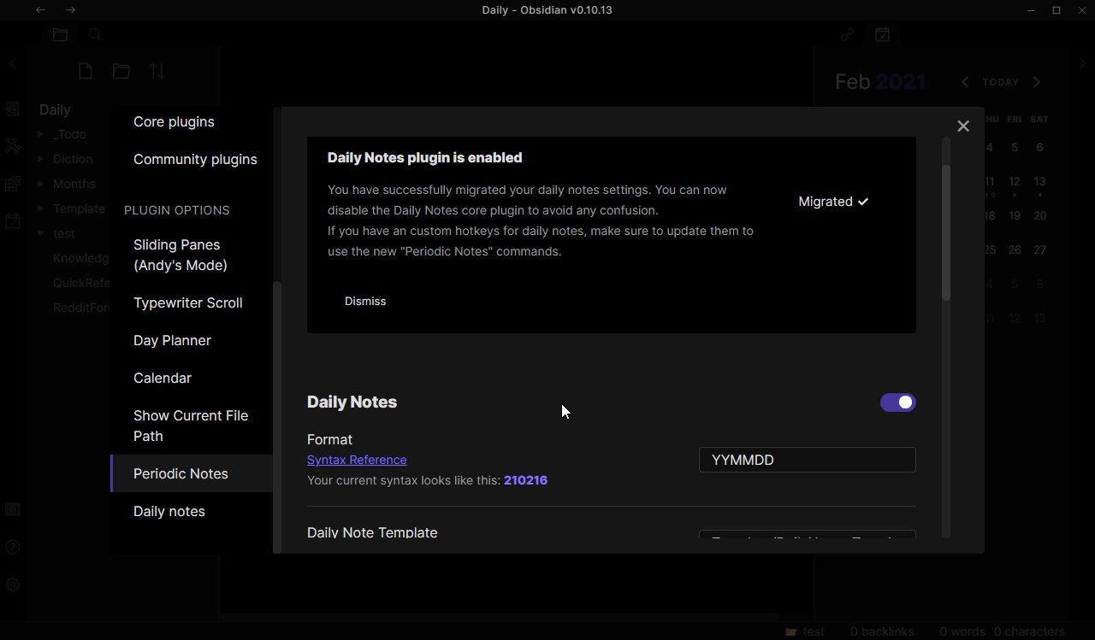
Task: Open quick switcher ribbon icon
Action: coord(13,109)
